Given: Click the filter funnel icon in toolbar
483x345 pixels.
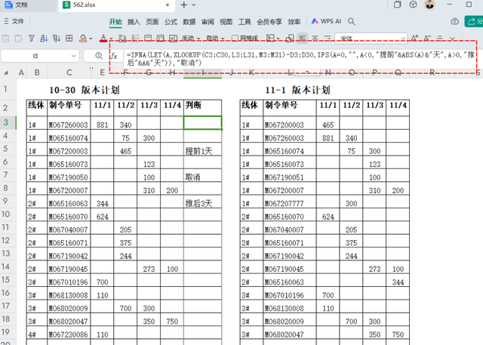Looking at the screenshot, I should (x=32, y=39).
